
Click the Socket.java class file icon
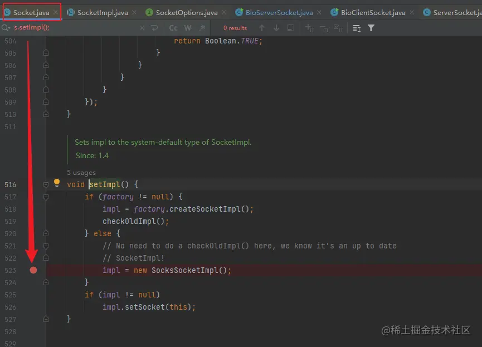(x=7, y=13)
